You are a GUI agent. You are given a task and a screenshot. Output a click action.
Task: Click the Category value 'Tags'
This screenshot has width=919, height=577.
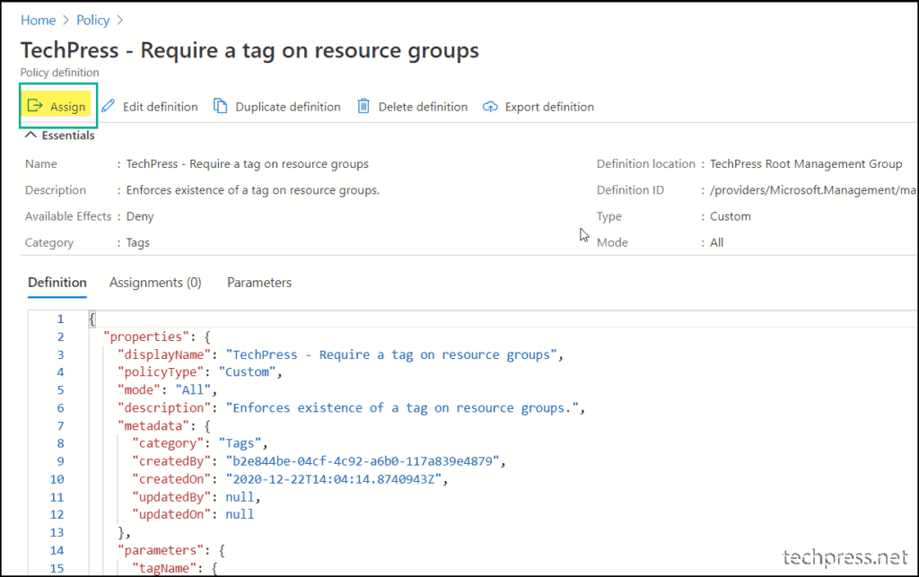point(137,242)
